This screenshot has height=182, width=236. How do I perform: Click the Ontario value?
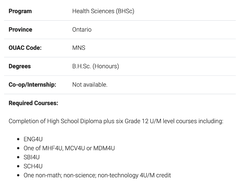pos(82,30)
